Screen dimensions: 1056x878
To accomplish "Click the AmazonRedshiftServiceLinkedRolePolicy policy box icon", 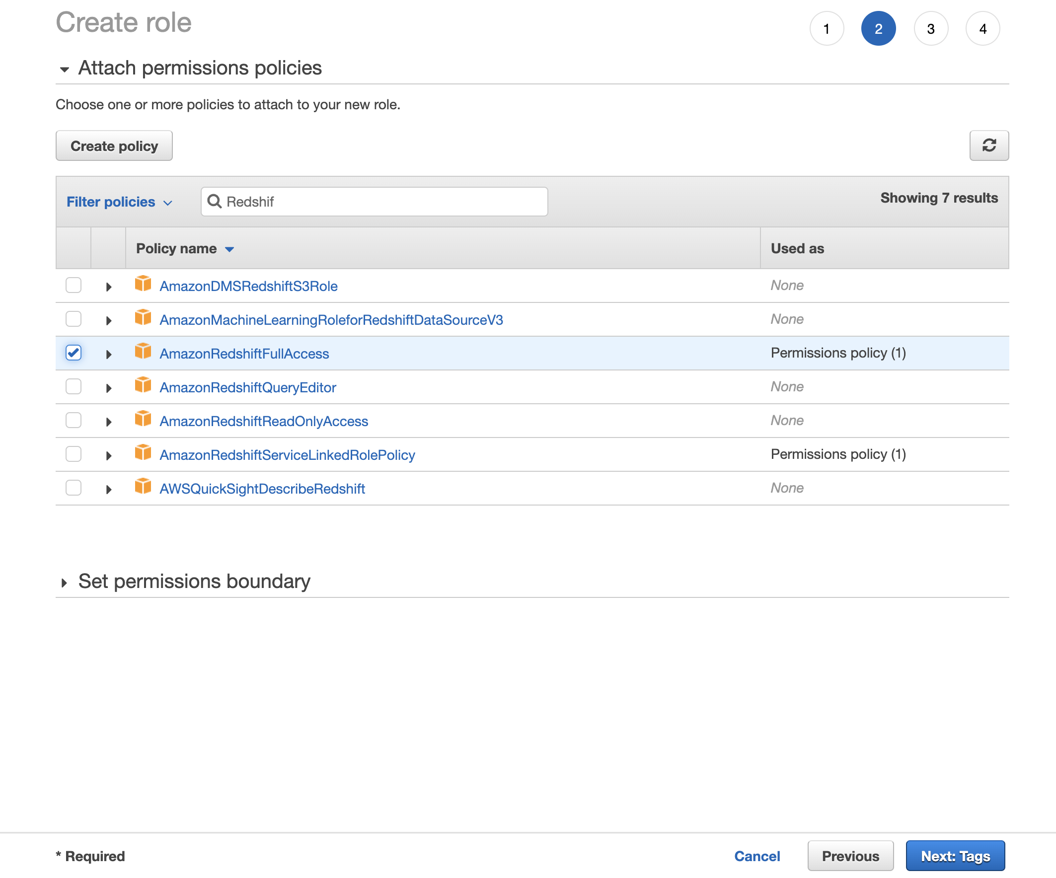I will coord(143,452).
